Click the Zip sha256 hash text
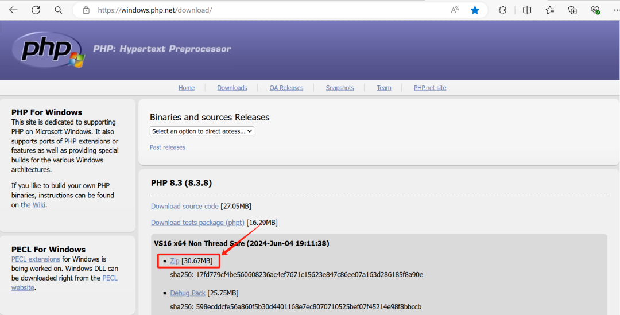The height and width of the screenshot is (315, 620). 297,275
